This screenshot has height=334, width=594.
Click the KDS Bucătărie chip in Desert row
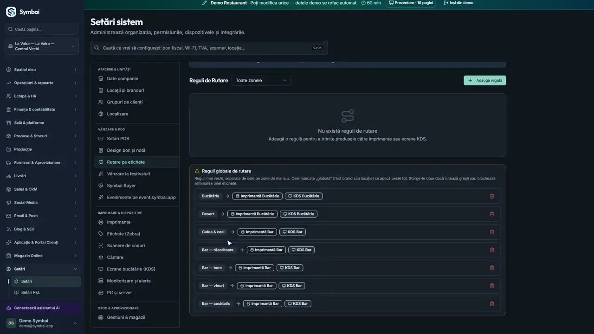click(298, 214)
